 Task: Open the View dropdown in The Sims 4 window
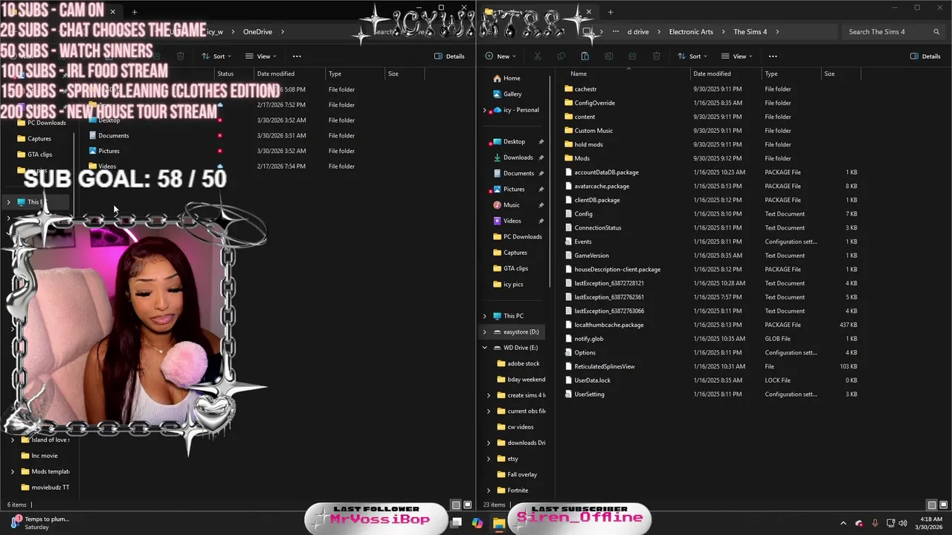point(736,56)
